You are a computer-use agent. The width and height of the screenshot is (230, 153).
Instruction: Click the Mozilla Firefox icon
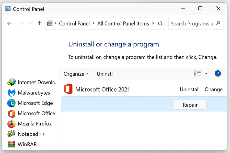coord(11,124)
